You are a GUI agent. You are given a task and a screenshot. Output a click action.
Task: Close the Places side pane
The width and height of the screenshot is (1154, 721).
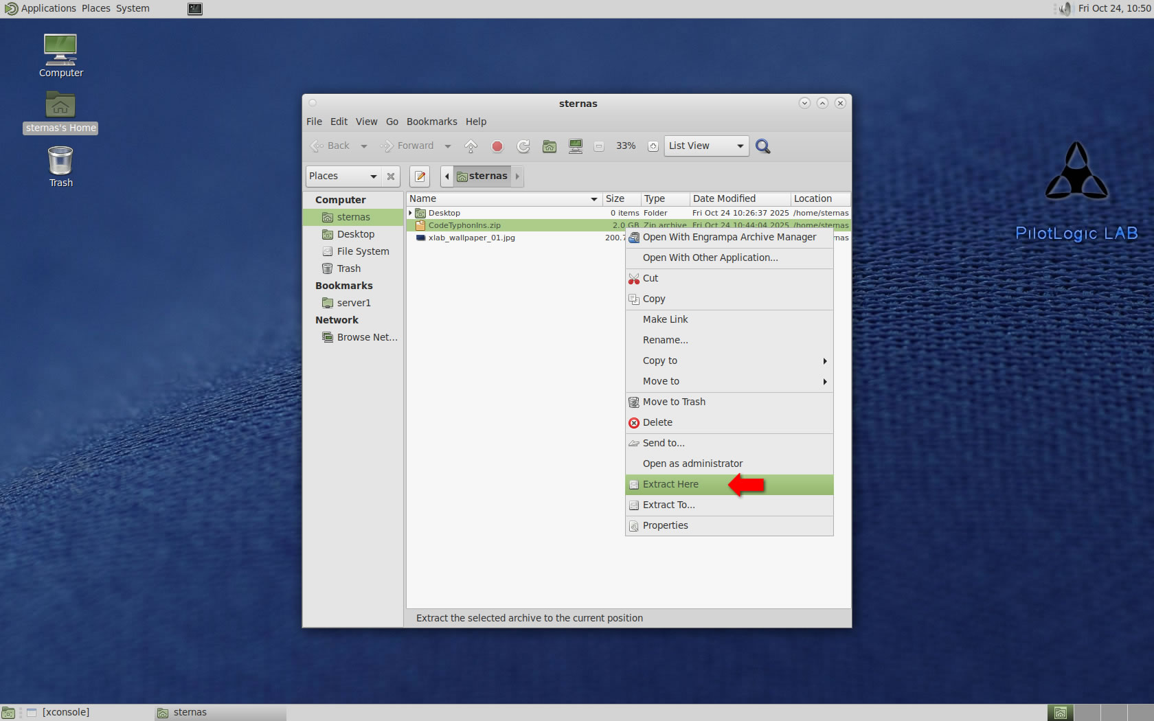pos(391,176)
